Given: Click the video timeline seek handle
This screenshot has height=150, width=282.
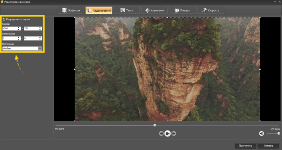Looking at the screenshot, I should (x=155, y=125).
